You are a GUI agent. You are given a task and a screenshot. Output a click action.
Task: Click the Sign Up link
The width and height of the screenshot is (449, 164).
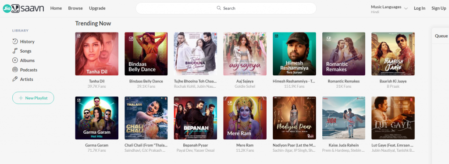click(x=438, y=8)
